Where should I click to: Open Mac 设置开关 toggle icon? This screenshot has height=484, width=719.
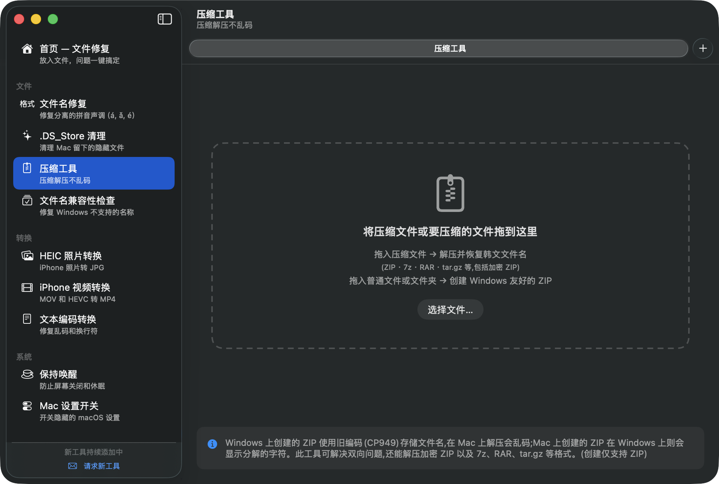click(x=27, y=406)
